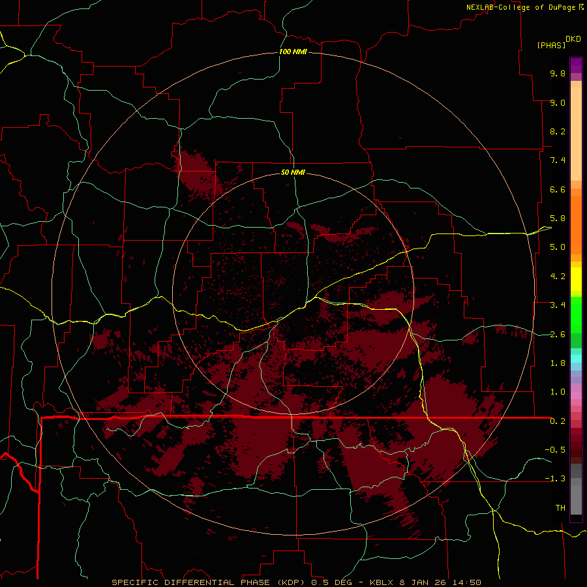The image size is (587, 587).
Task: Click the 100 NMI range ring label
Action: (x=293, y=52)
